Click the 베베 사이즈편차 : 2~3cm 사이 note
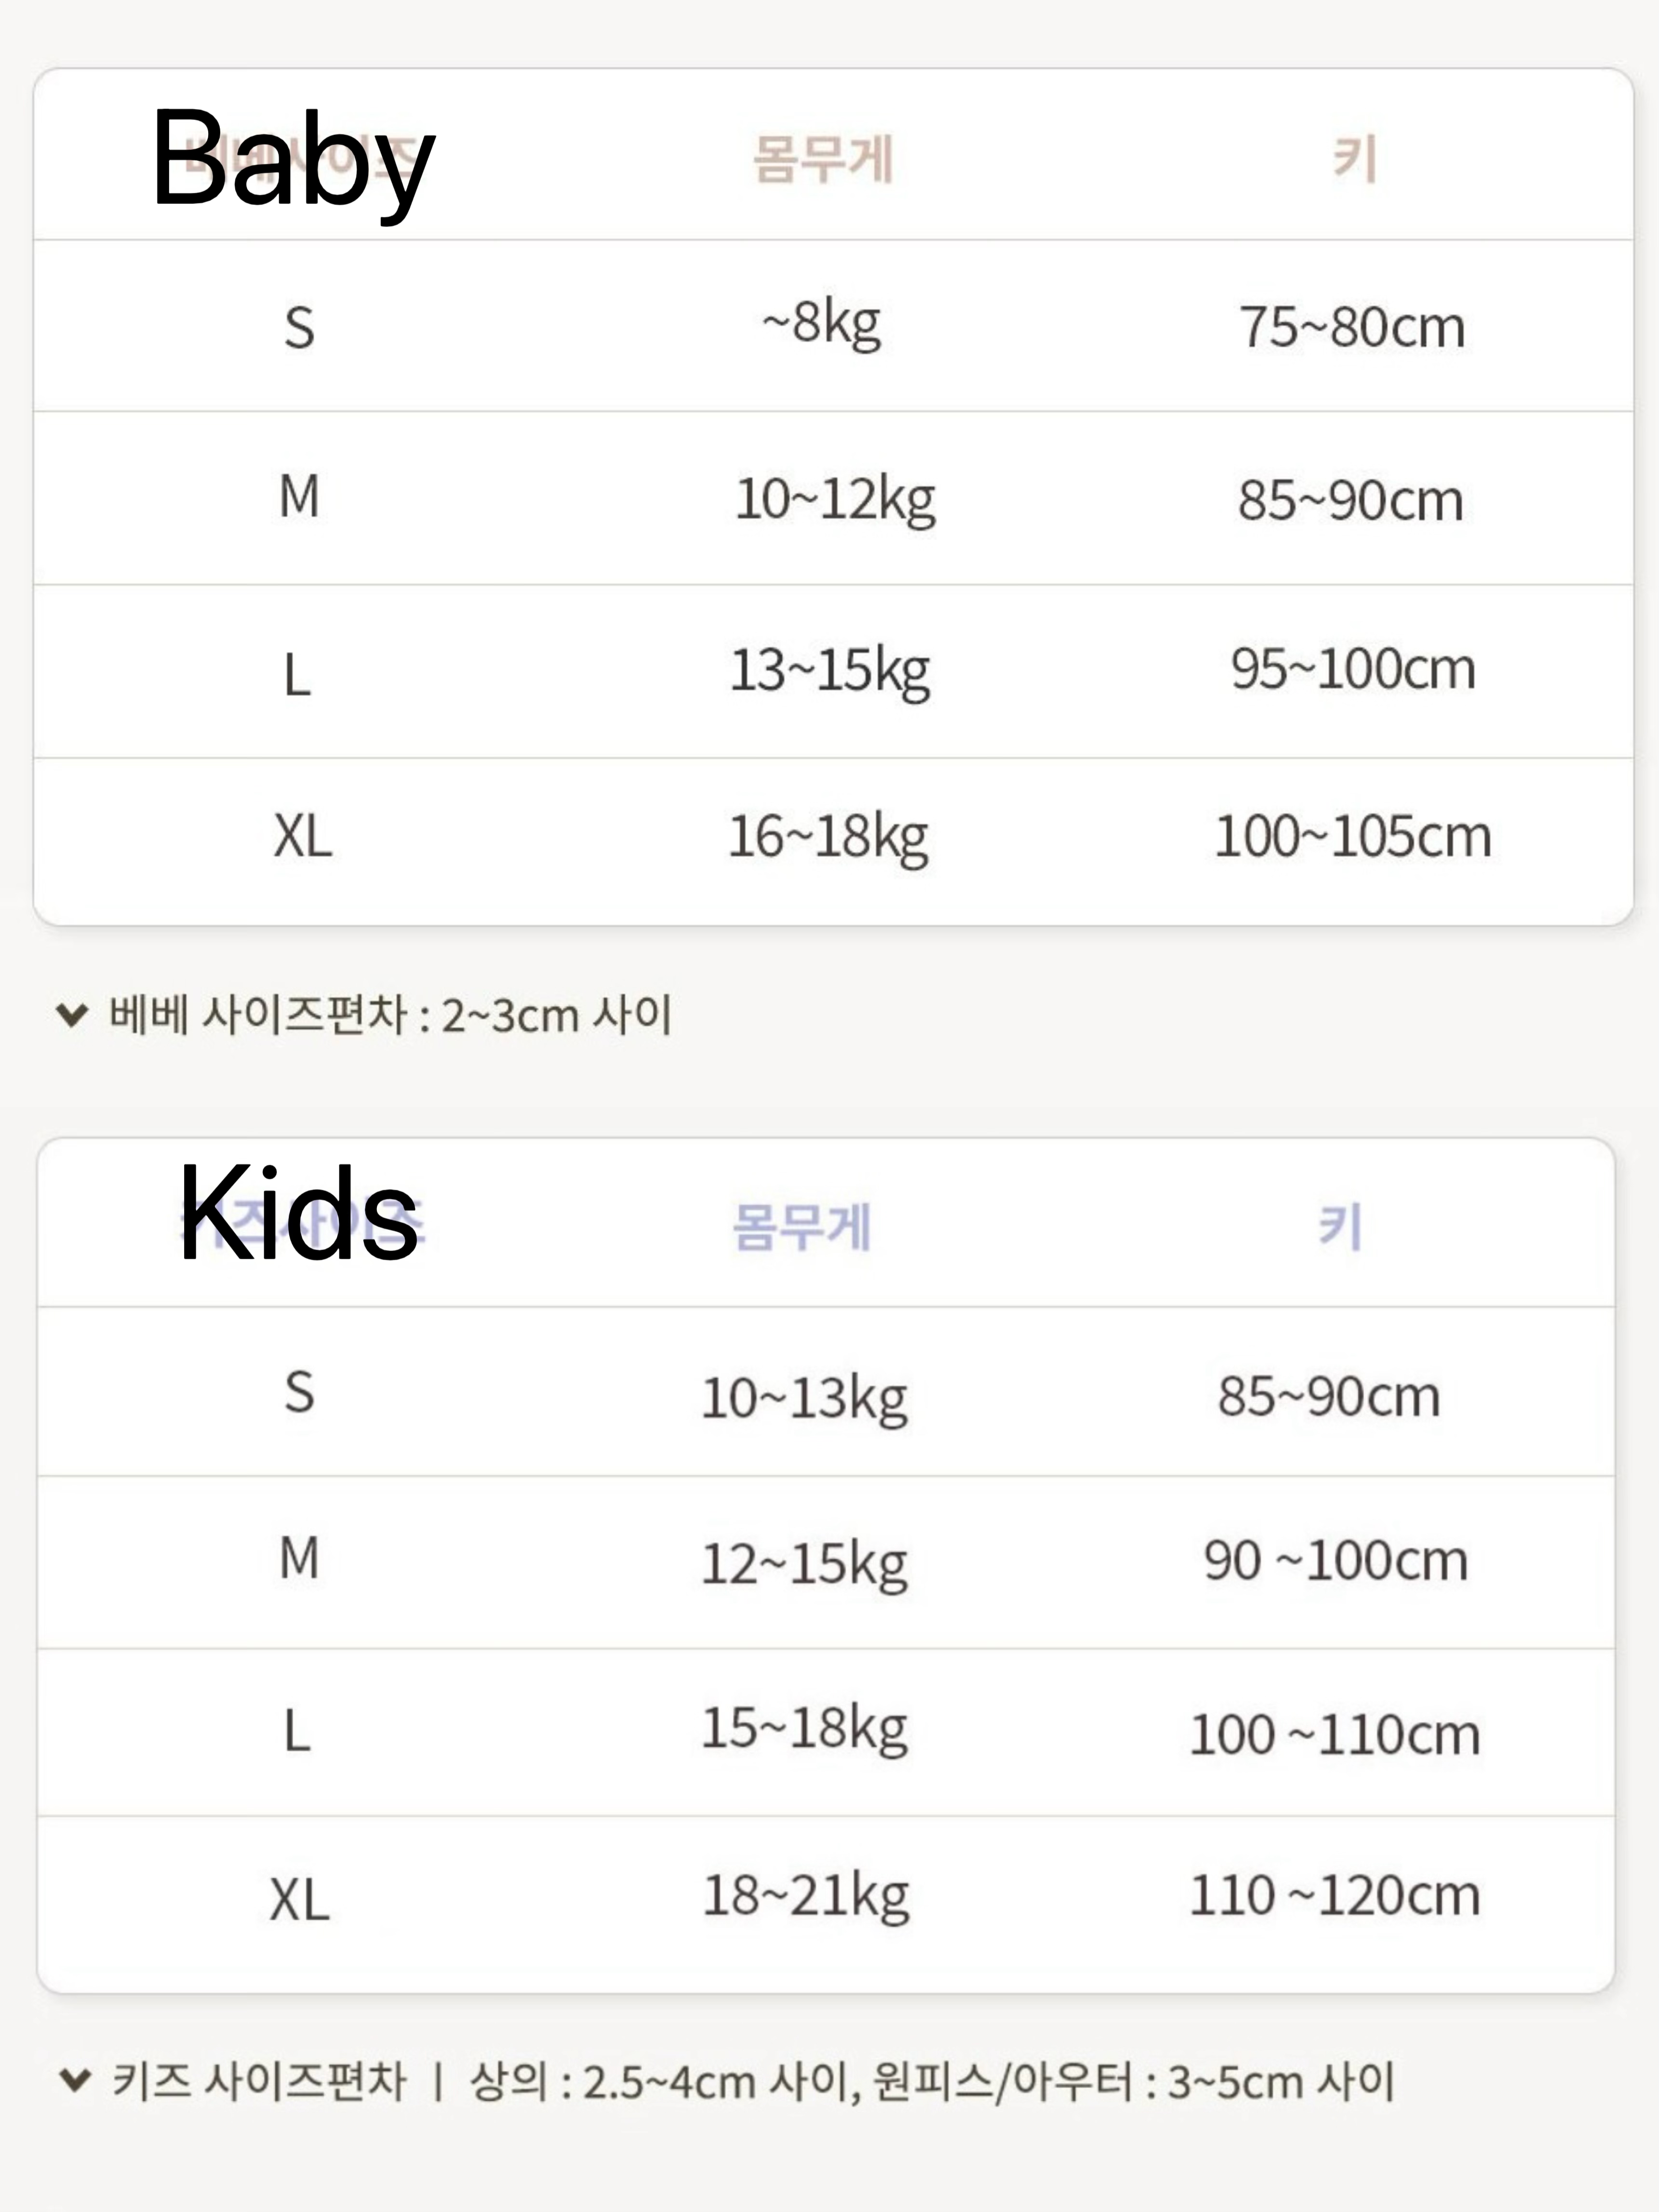This screenshot has width=1659, height=2212. (x=390, y=1015)
